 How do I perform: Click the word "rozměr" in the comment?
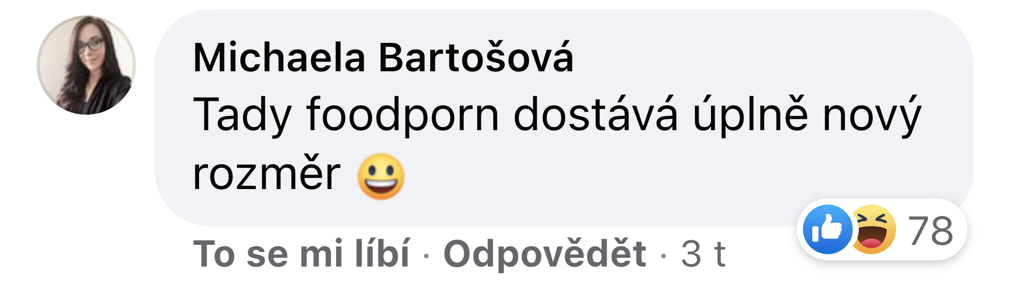[x=266, y=174]
